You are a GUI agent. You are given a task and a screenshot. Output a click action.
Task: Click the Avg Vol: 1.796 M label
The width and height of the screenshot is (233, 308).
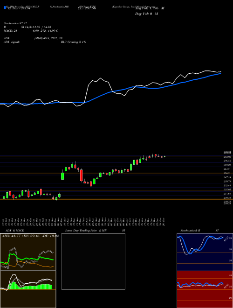point(150,8)
